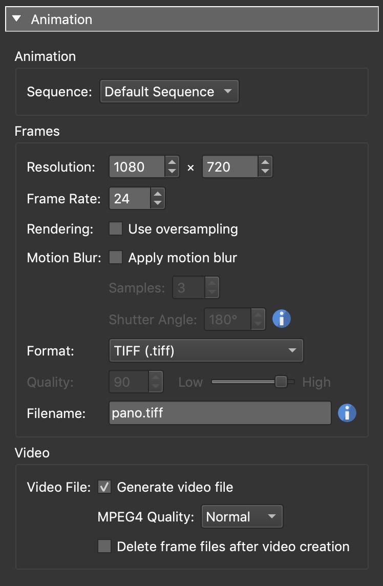Open the Format dropdown
383x586 pixels.
[x=206, y=350]
